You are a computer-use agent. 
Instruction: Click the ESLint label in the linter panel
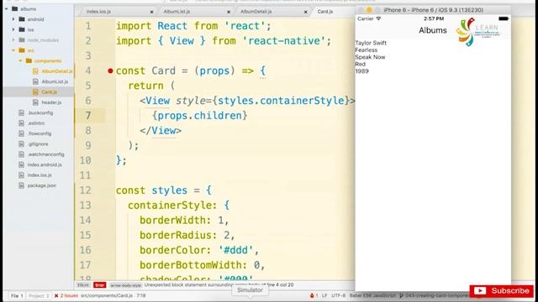[x=83, y=285]
